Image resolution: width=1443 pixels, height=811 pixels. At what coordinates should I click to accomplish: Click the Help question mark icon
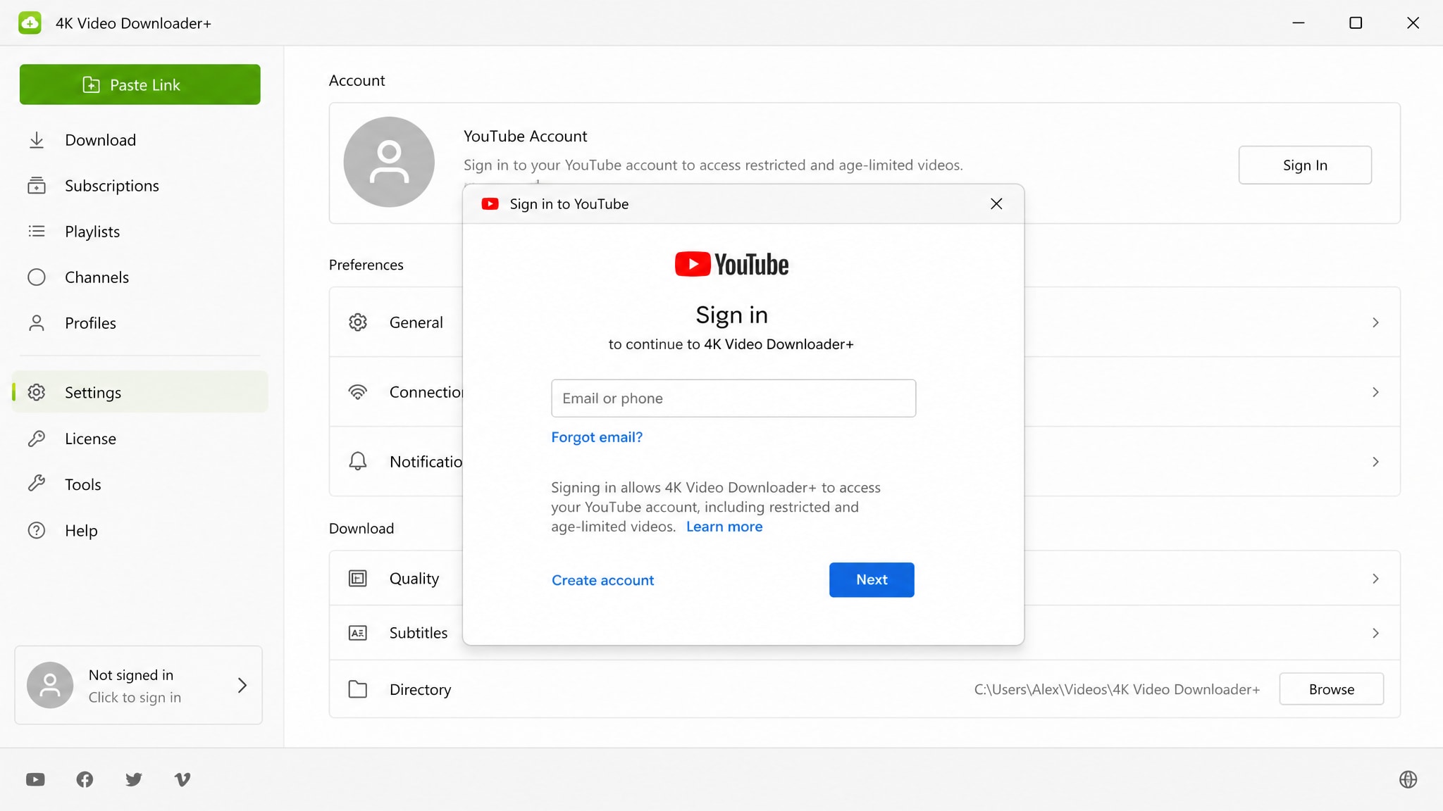37,530
